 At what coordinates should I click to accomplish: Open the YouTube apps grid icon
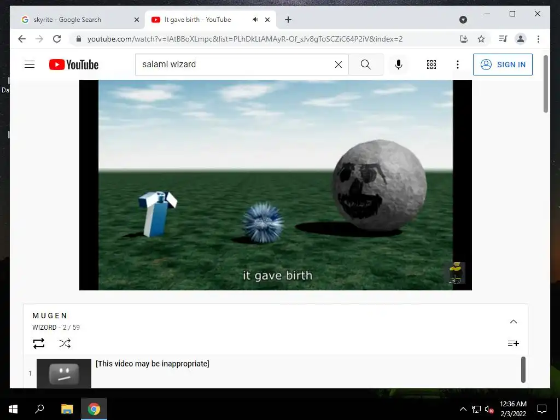click(431, 65)
